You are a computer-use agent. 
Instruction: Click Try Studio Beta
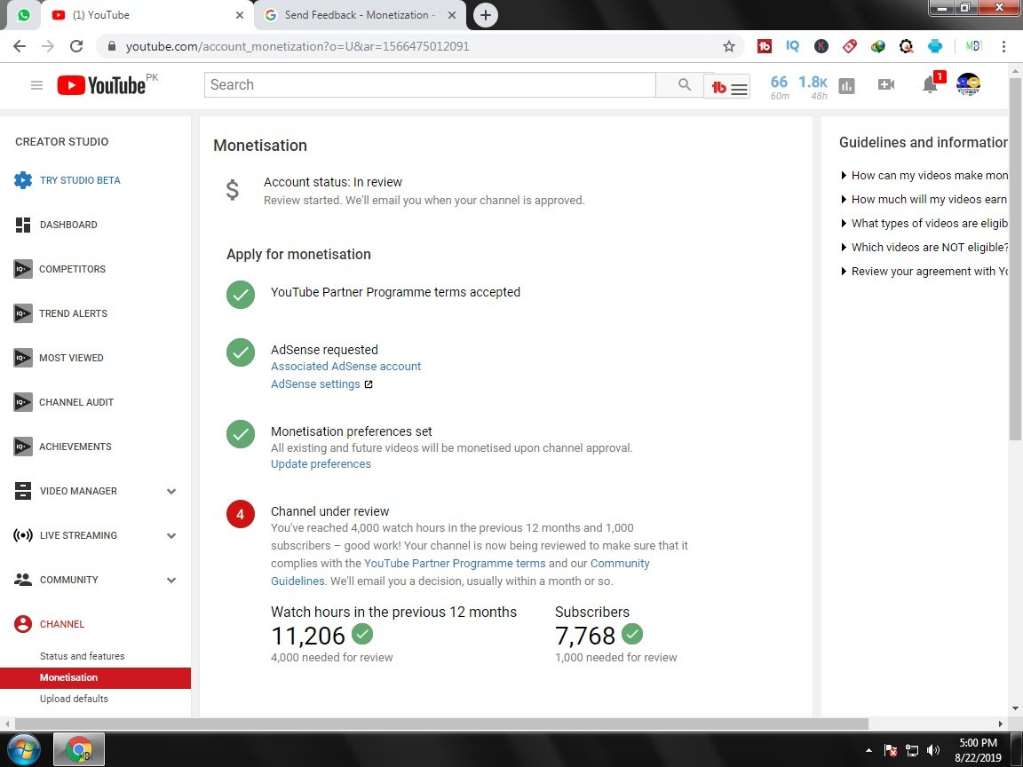click(67, 180)
